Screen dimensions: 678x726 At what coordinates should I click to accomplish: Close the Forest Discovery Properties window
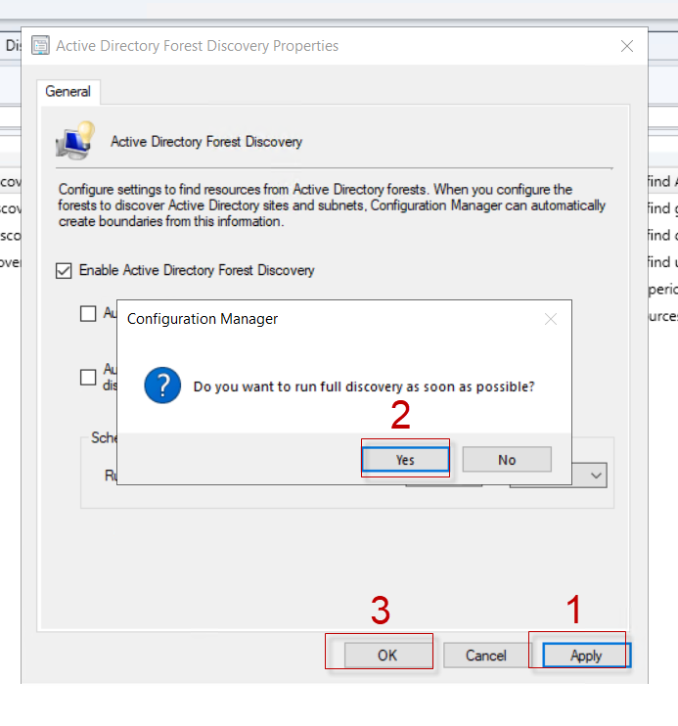[627, 46]
